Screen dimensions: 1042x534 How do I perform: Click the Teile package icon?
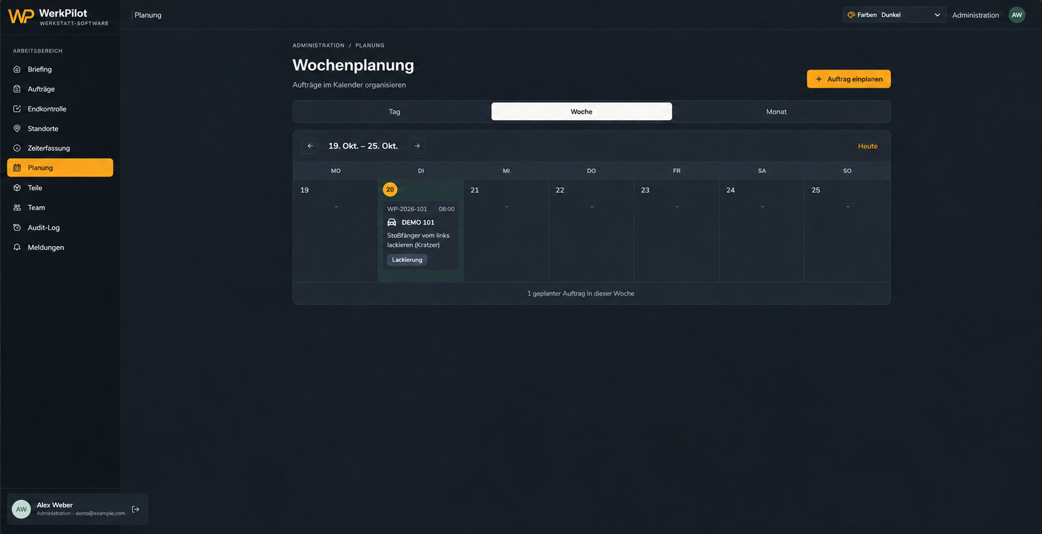(17, 188)
